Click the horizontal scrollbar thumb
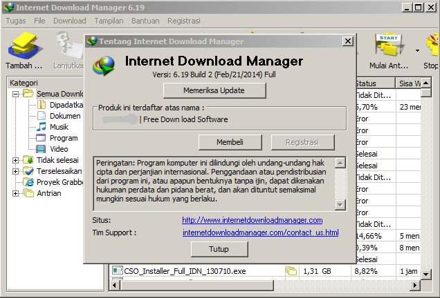This screenshot has height=298, width=440. (196, 286)
